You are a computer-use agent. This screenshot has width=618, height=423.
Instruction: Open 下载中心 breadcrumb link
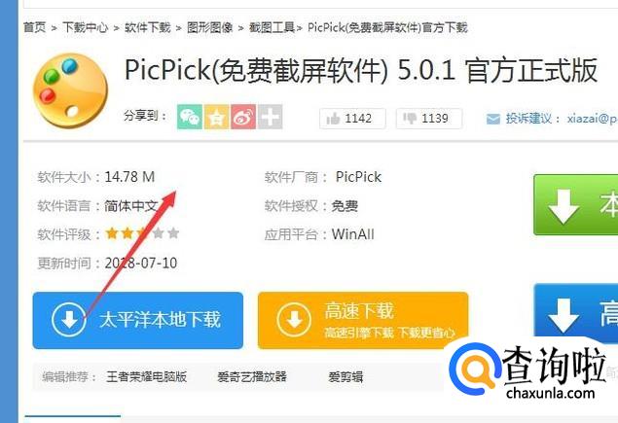pyautogui.click(x=85, y=27)
